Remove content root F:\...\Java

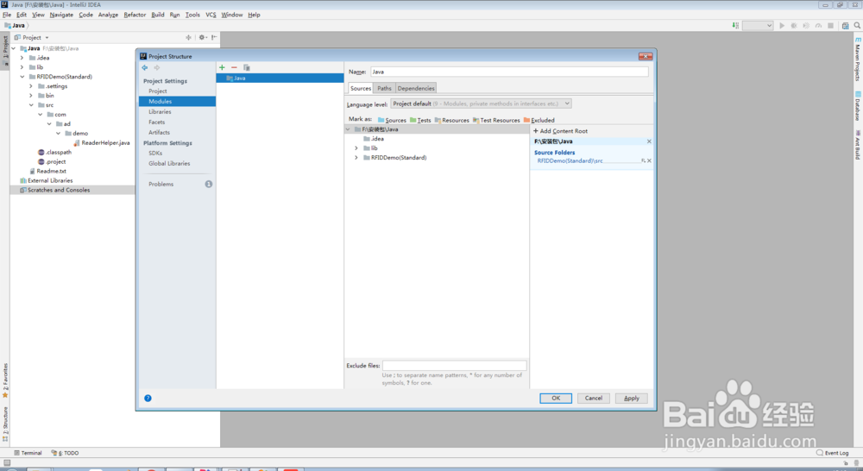649,141
